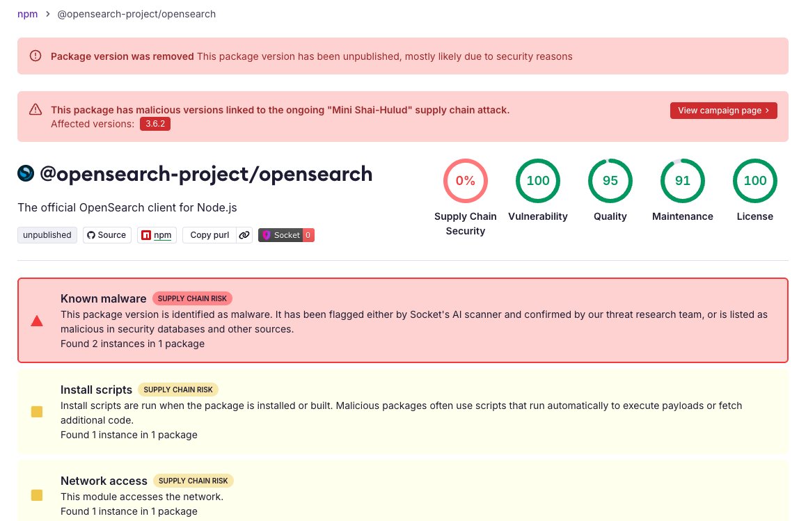Click the Supply Chain Security label
799x521 pixels.
465,223
